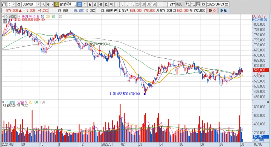Click the speaker sound icon

tap(48, 4)
